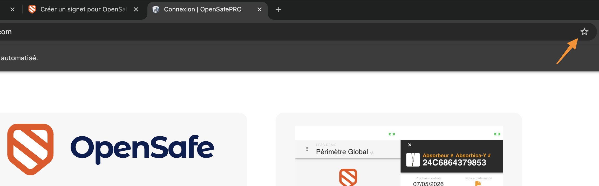Click the OpenSafe shield logo

pos(30,149)
